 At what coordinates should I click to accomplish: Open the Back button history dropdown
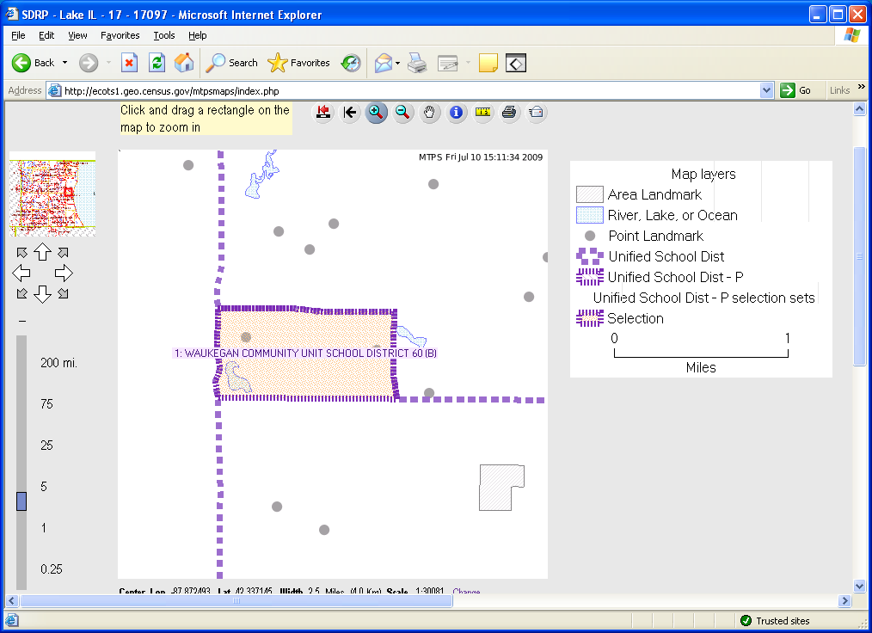pos(64,63)
